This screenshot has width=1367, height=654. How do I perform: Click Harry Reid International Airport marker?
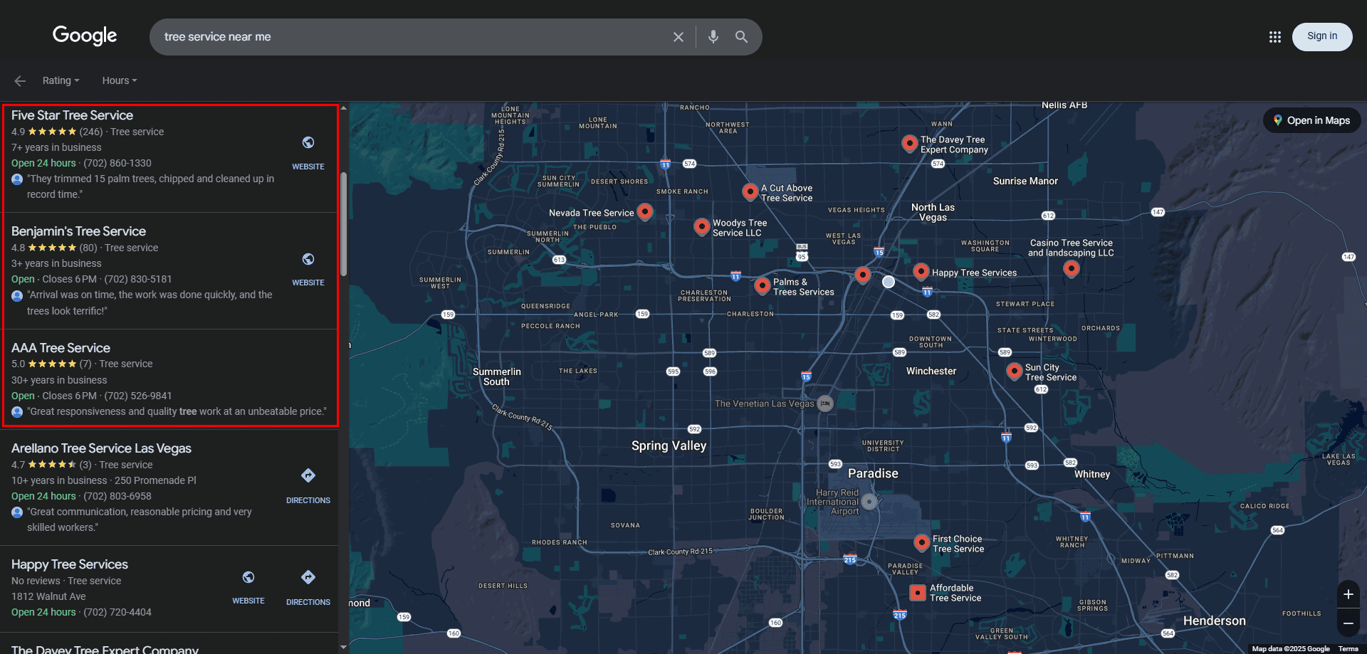pyautogui.click(x=869, y=502)
